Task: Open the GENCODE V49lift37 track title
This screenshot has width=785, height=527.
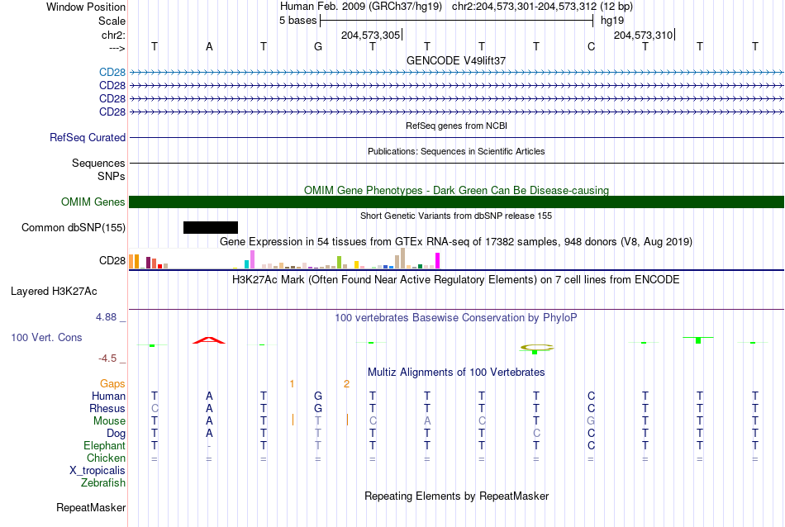Action: pos(456,60)
